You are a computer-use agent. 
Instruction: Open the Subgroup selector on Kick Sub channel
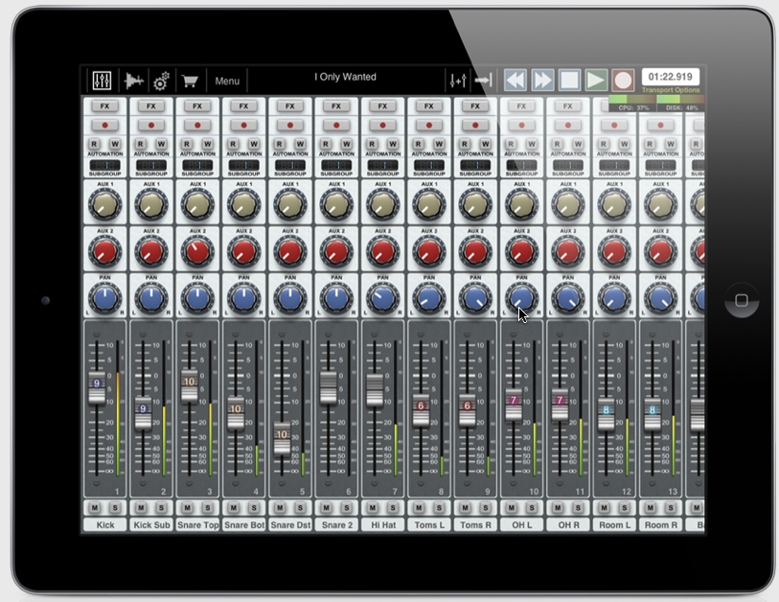[x=151, y=165]
